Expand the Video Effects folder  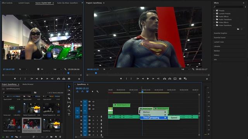pyautogui.click(x=214, y=22)
